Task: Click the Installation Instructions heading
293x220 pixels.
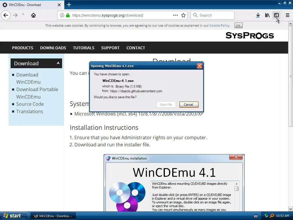Action: point(104,127)
